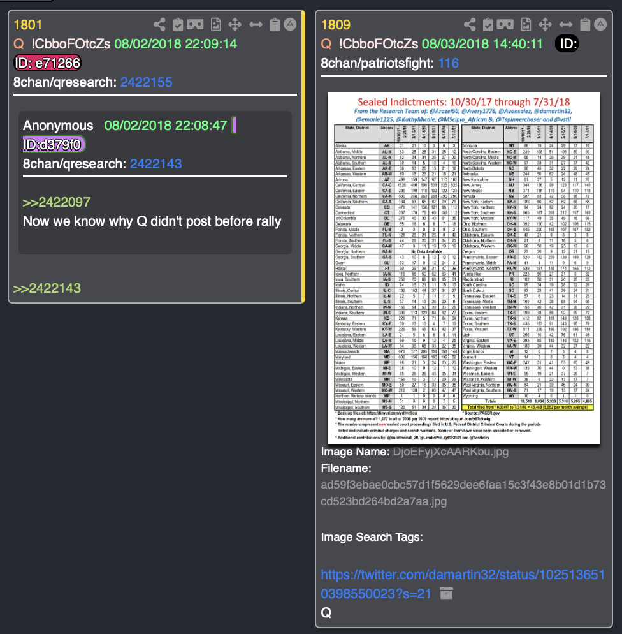This screenshot has height=634, width=622.
Task: Click the image file icon on post 1801
Action: coord(216,25)
